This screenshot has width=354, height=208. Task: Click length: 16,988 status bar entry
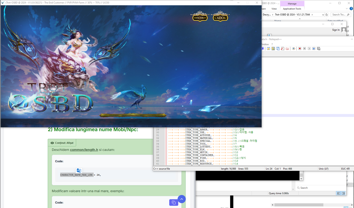point(228,169)
